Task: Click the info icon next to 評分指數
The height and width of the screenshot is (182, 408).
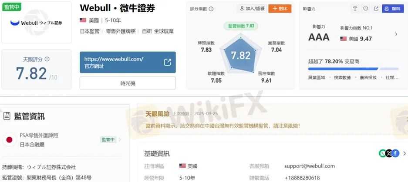Action: pos(211,9)
